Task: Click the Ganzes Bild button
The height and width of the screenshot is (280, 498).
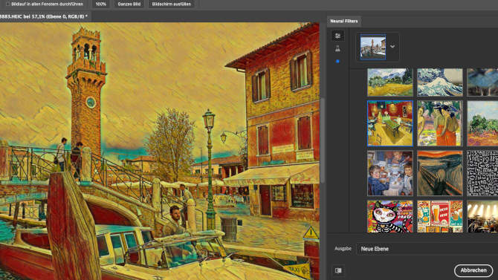Action: pyautogui.click(x=129, y=4)
